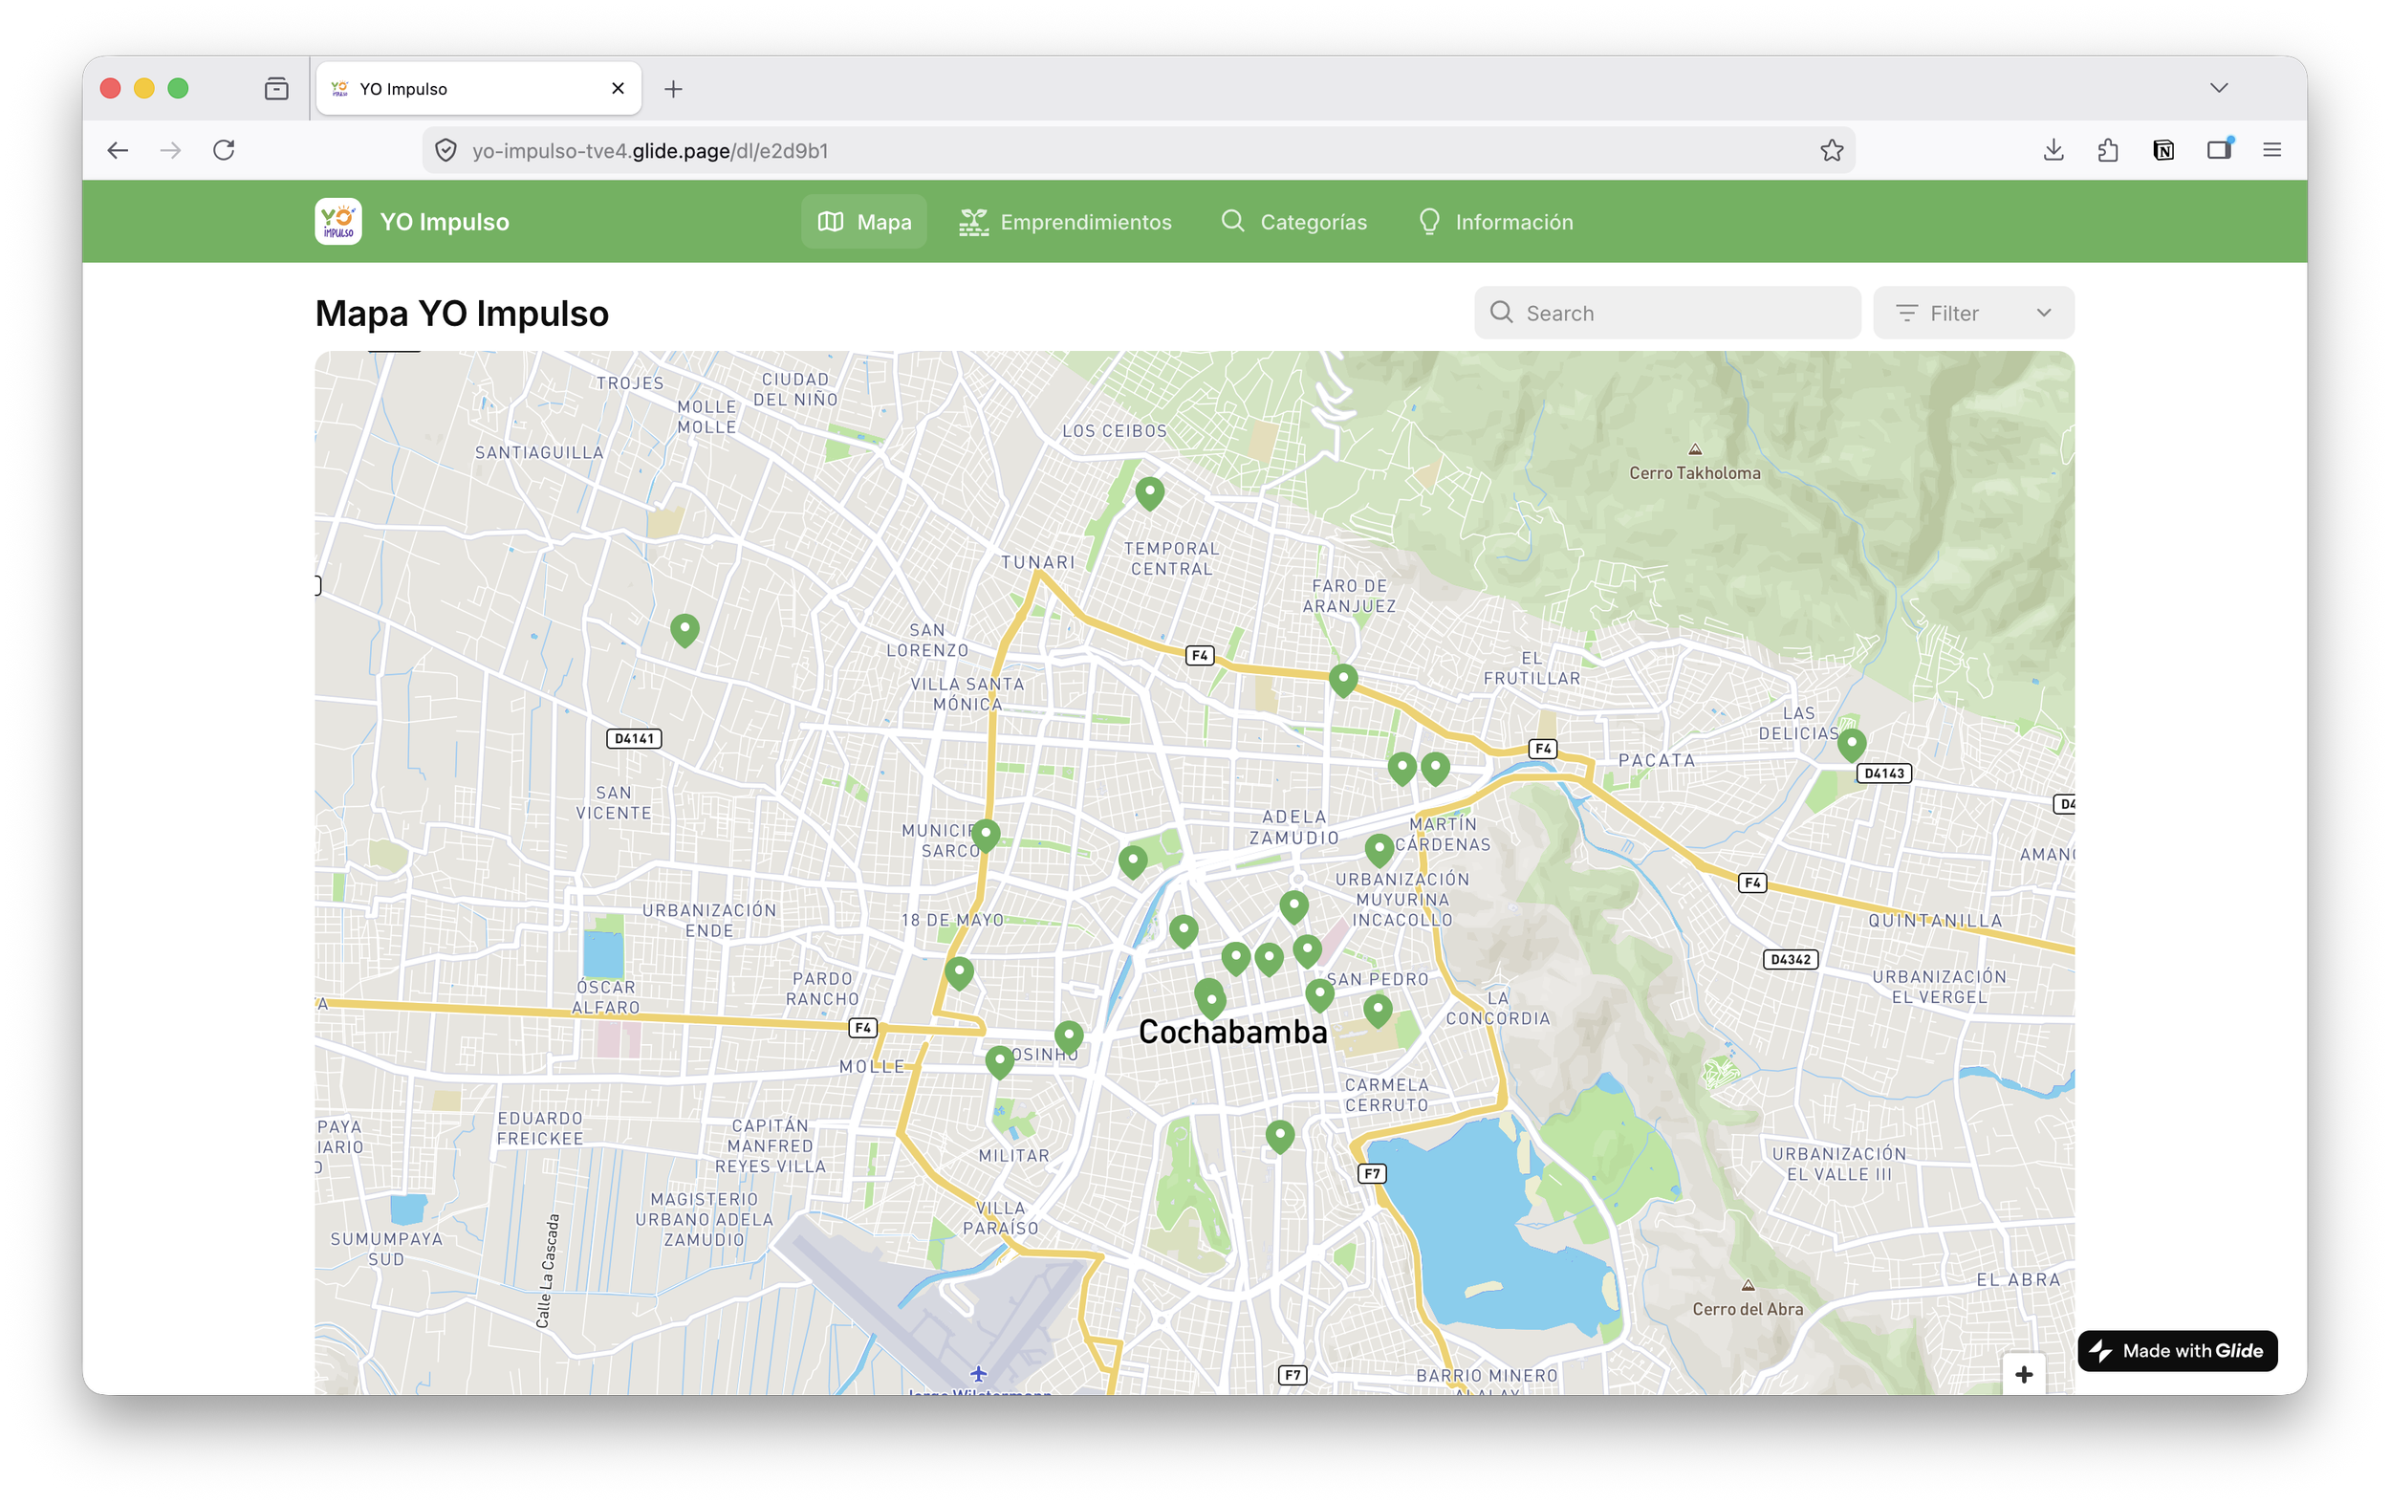This screenshot has height=1504, width=2390.
Task: Select the pin below Faro de Aranjuez
Action: [x=1343, y=679]
